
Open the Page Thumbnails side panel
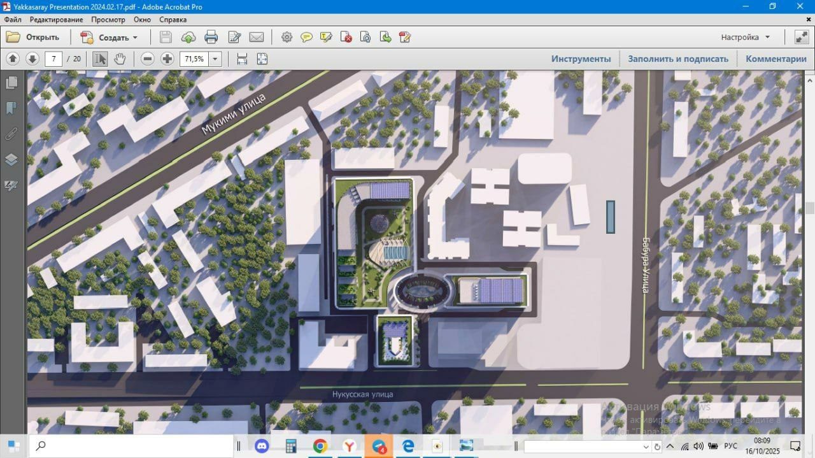pyautogui.click(x=11, y=83)
